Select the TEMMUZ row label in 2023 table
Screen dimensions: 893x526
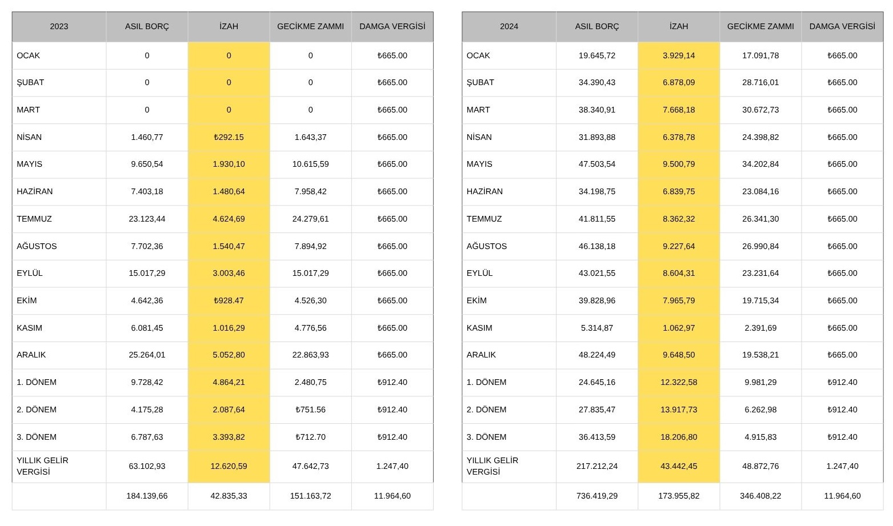coord(34,219)
